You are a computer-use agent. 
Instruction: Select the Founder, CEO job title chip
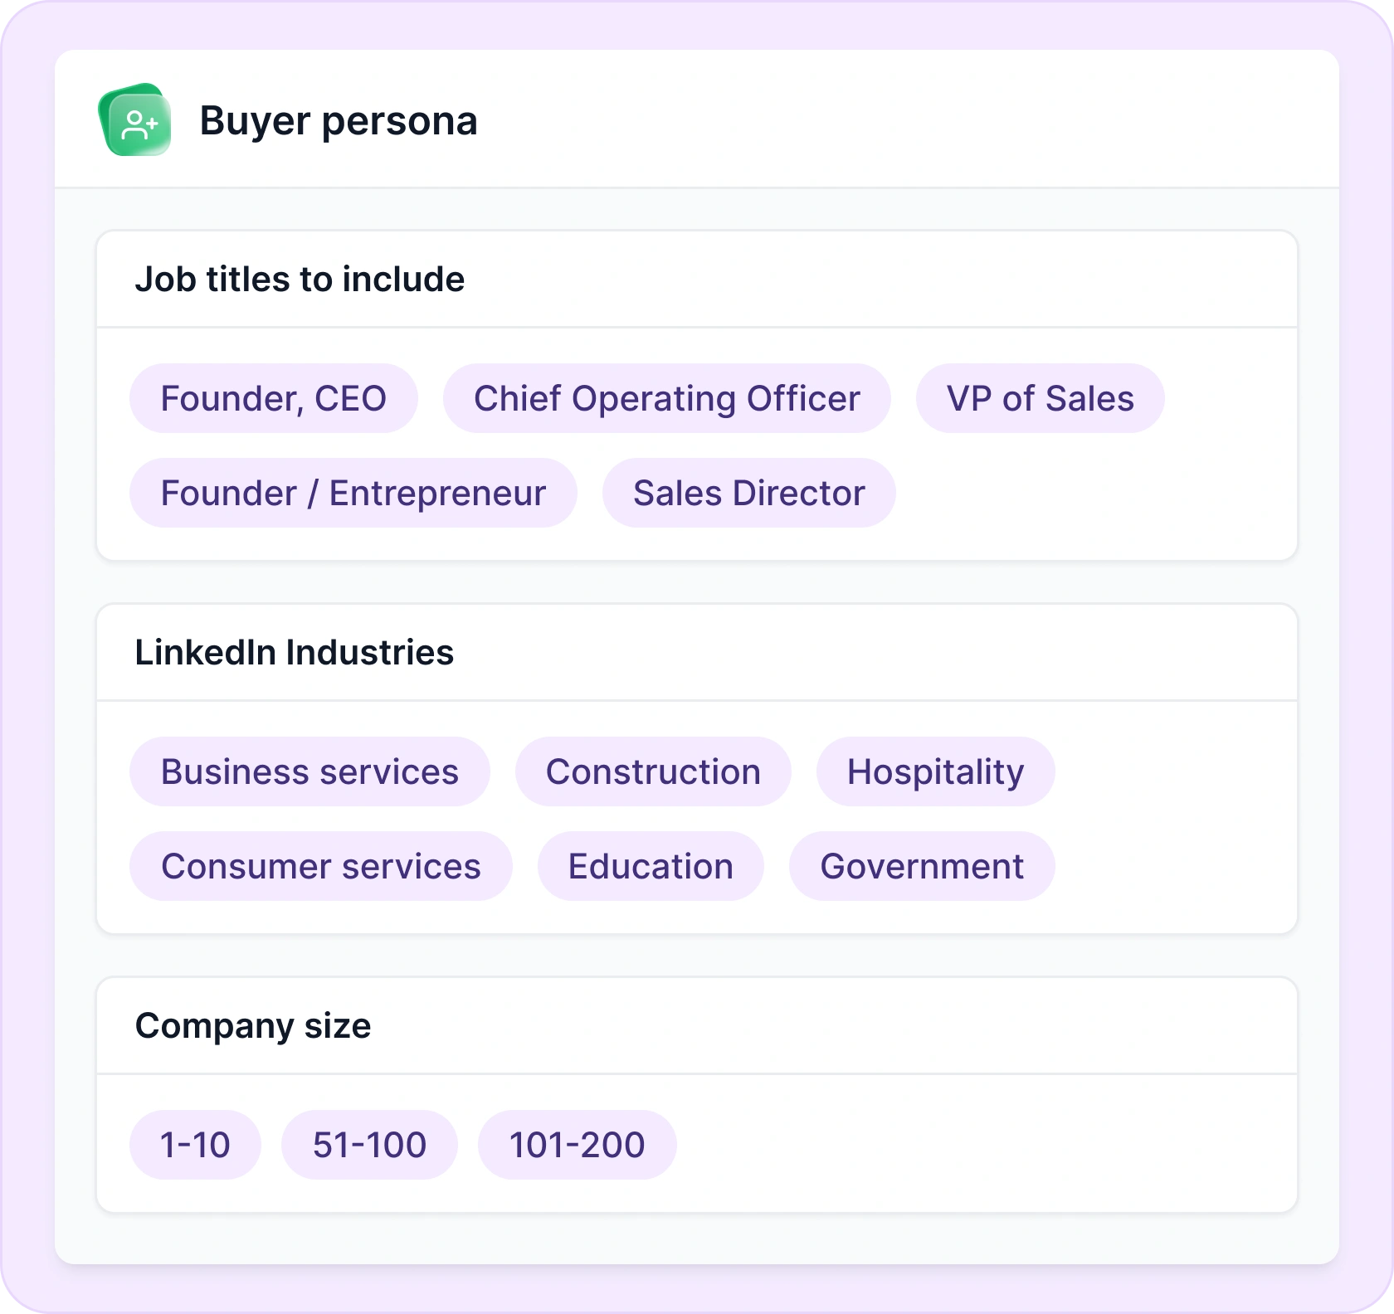pyautogui.click(x=273, y=398)
